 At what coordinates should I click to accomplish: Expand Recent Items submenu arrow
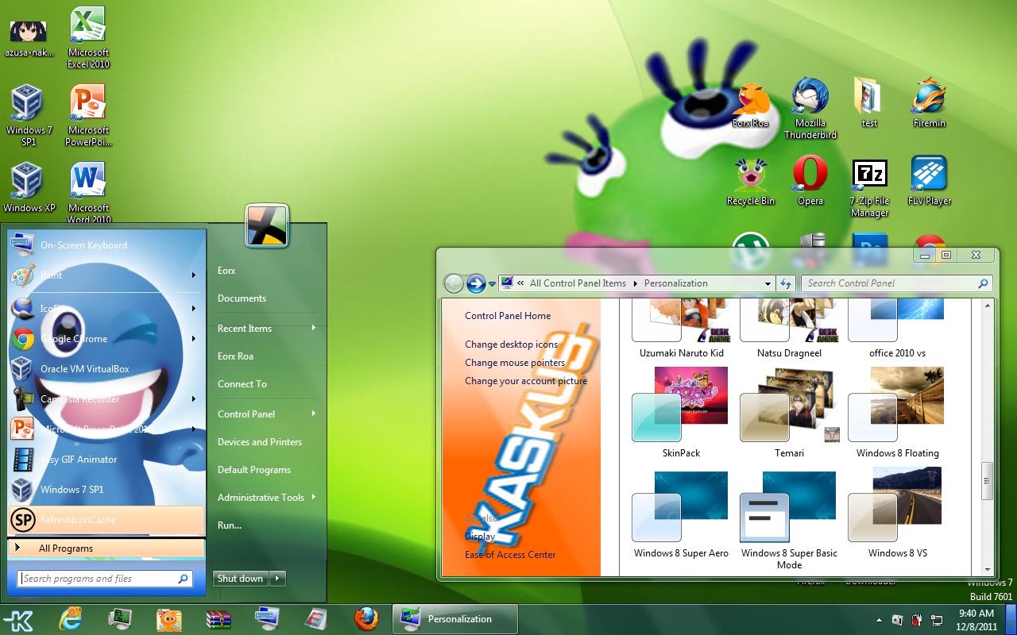point(314,328)
